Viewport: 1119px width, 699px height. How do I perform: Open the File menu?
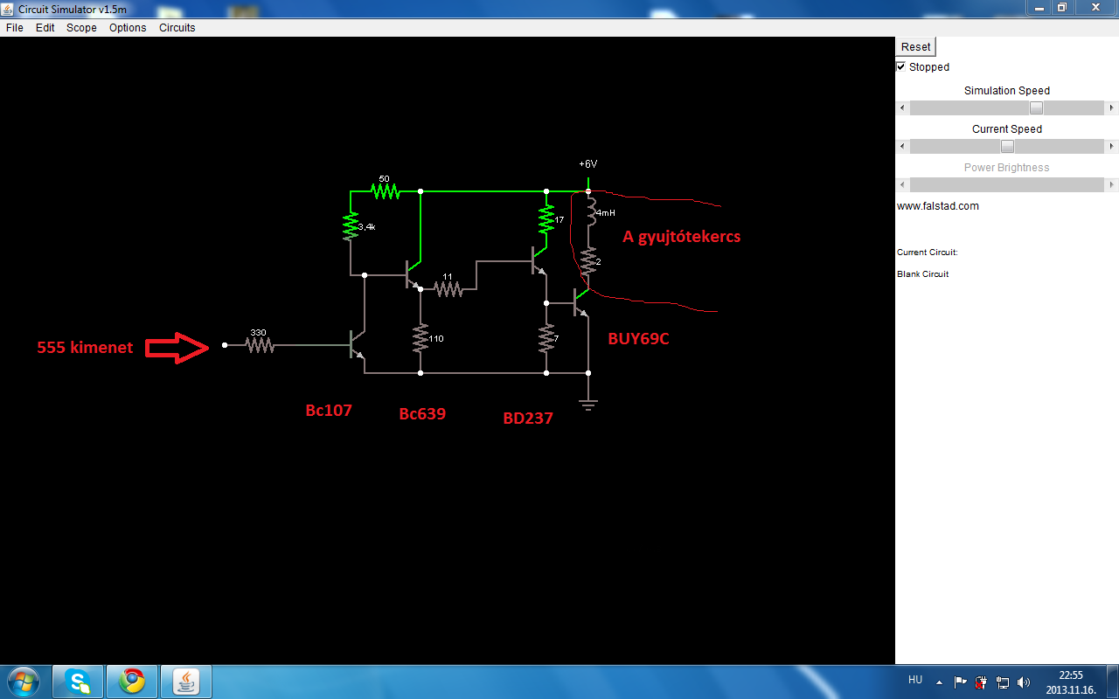pos(15,28)
